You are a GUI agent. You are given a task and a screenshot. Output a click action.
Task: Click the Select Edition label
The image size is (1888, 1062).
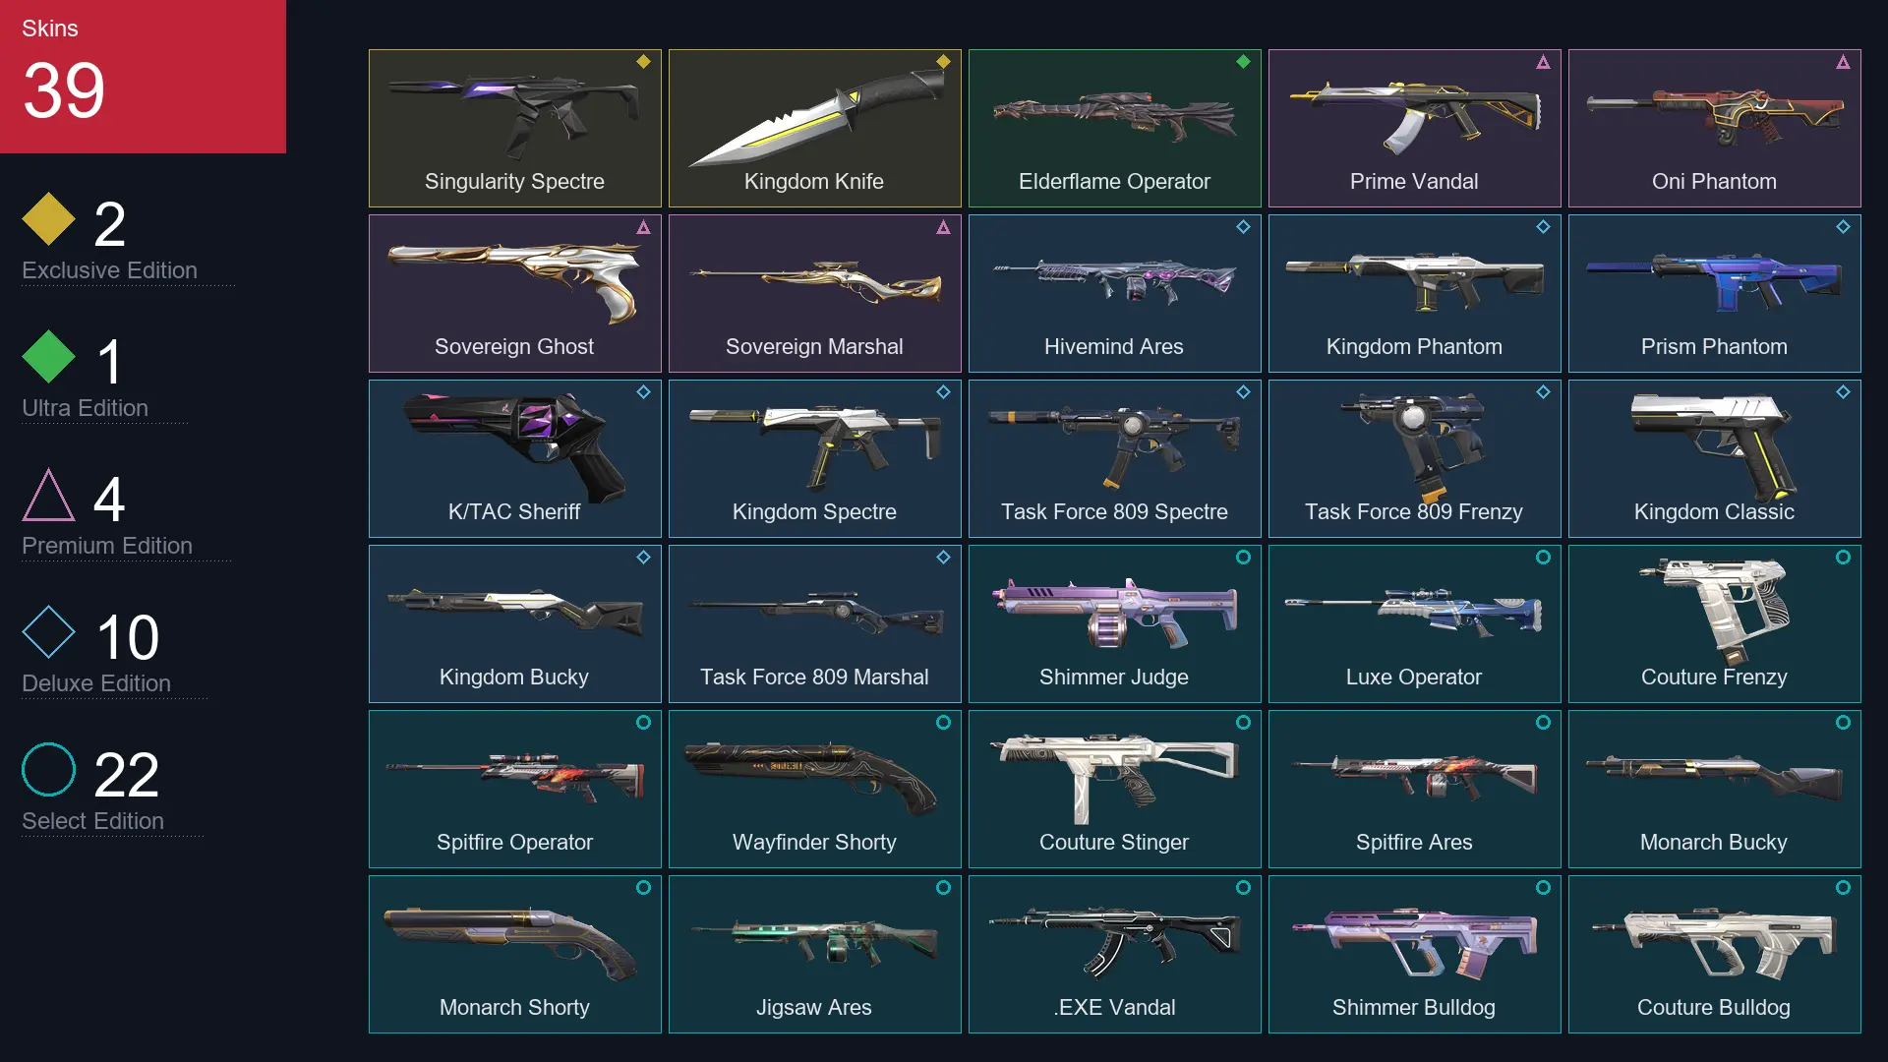(x=92, y=821)
